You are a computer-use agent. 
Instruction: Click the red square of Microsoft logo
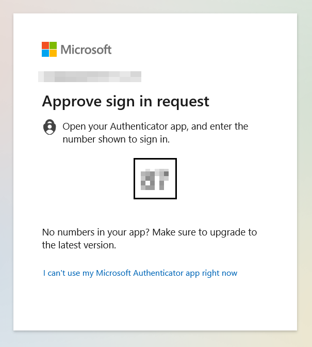[x=45, y=45]
